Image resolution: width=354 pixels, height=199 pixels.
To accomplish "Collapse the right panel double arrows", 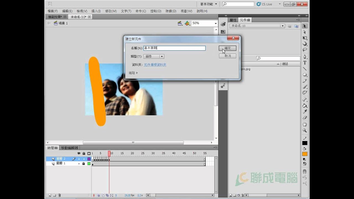I will point(299,15).
